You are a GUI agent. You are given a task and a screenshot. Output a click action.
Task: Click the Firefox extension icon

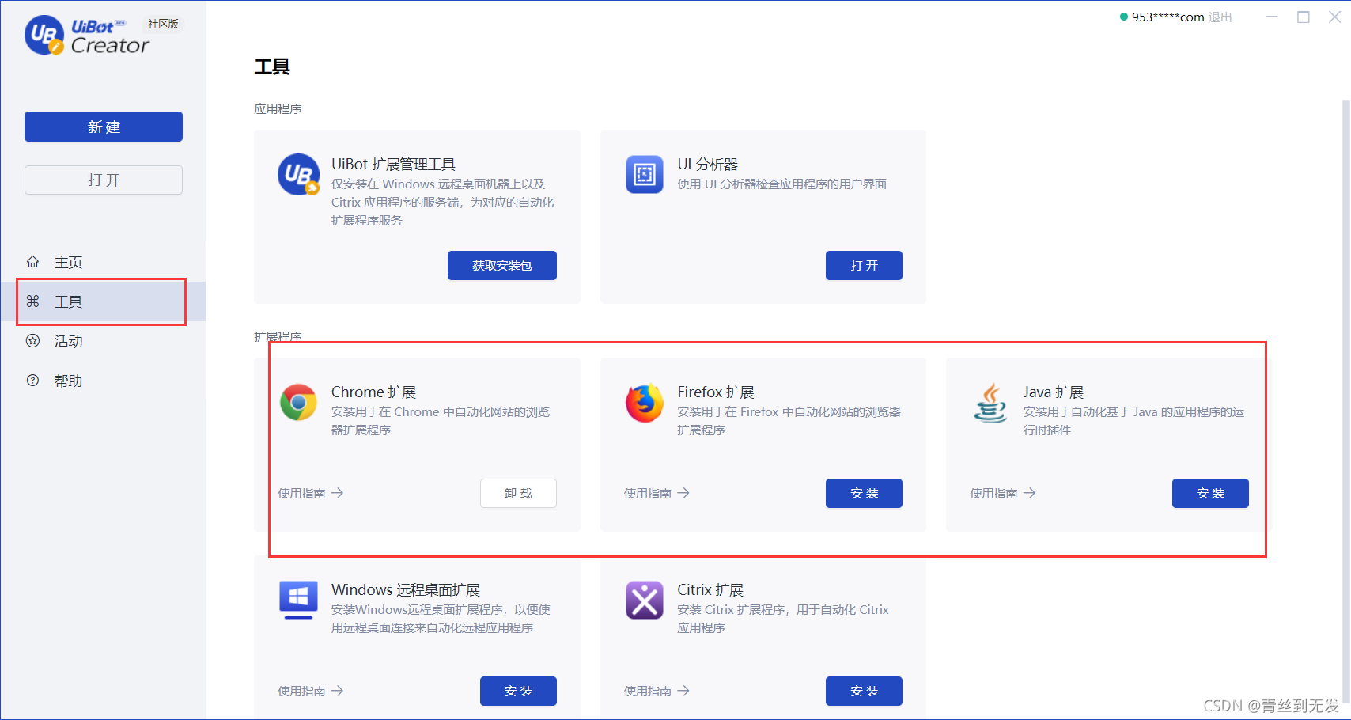(645, 403)
